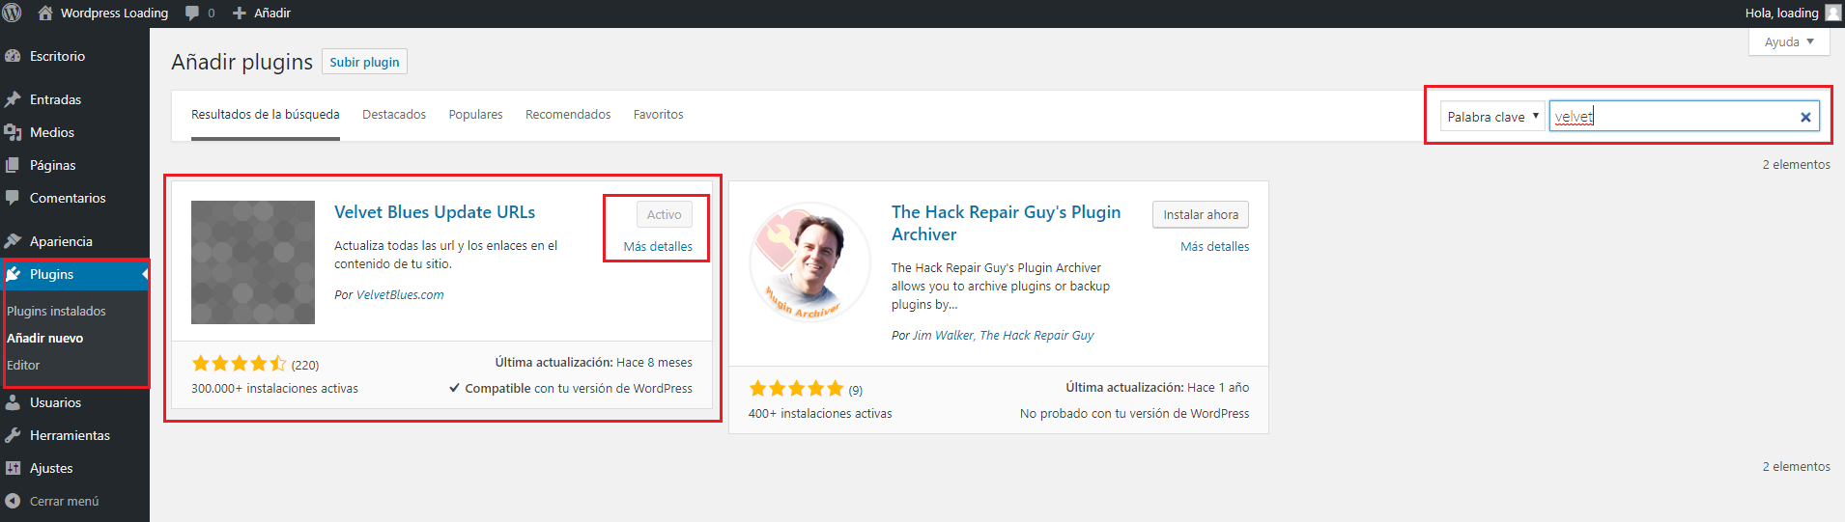Click the Hack Repair Guy plugin thumbnail
The image size is (1845, 522).
(810, 262)
